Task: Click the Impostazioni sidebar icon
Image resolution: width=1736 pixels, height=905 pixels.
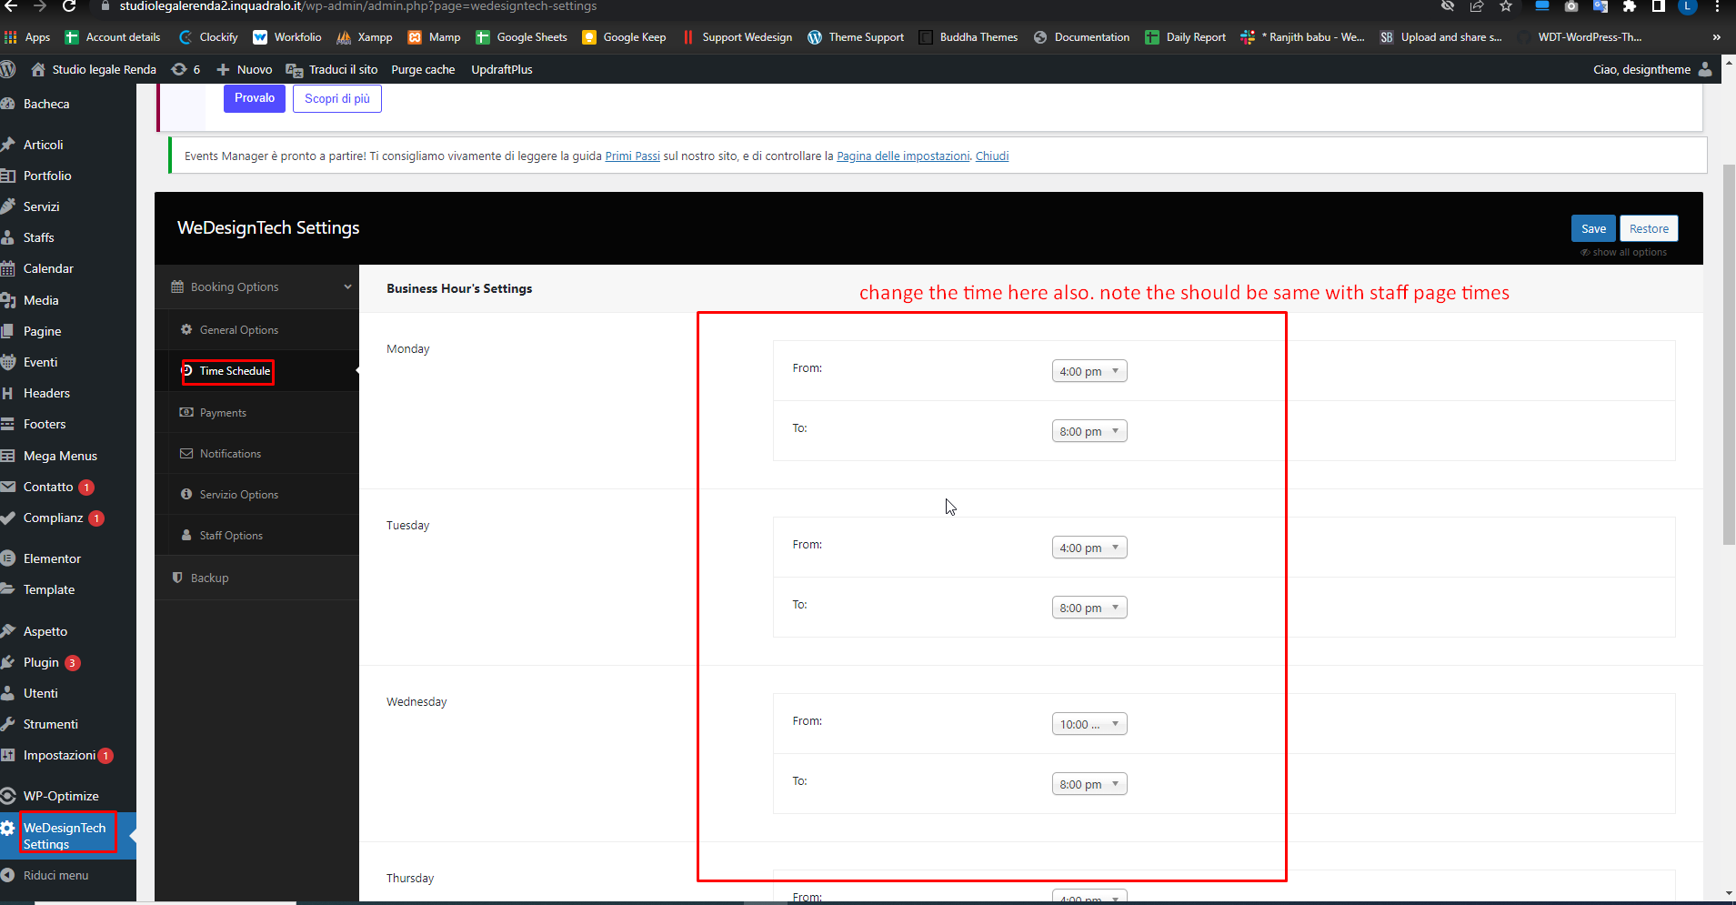Action: 7,755
